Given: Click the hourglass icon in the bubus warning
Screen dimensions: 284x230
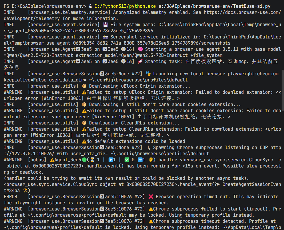Looking at the screenshot, I should [x=92, y=160].
